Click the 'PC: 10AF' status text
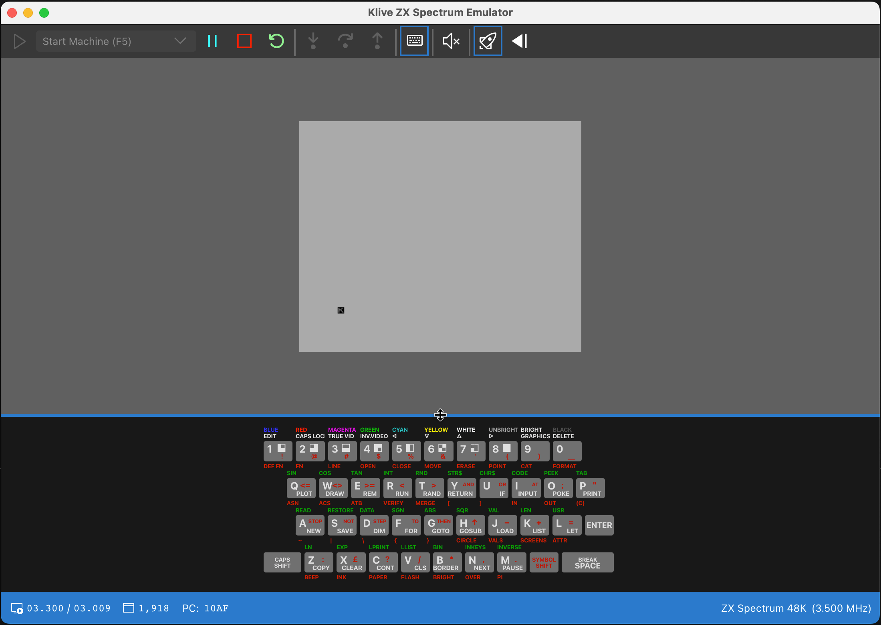Screen dimensions: 881x625 pyautogui.click(x=205, y=608)
